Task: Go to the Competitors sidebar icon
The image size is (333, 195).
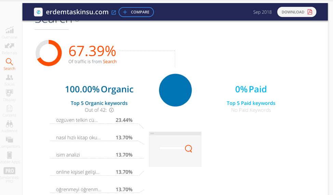Action: (10, 140)
